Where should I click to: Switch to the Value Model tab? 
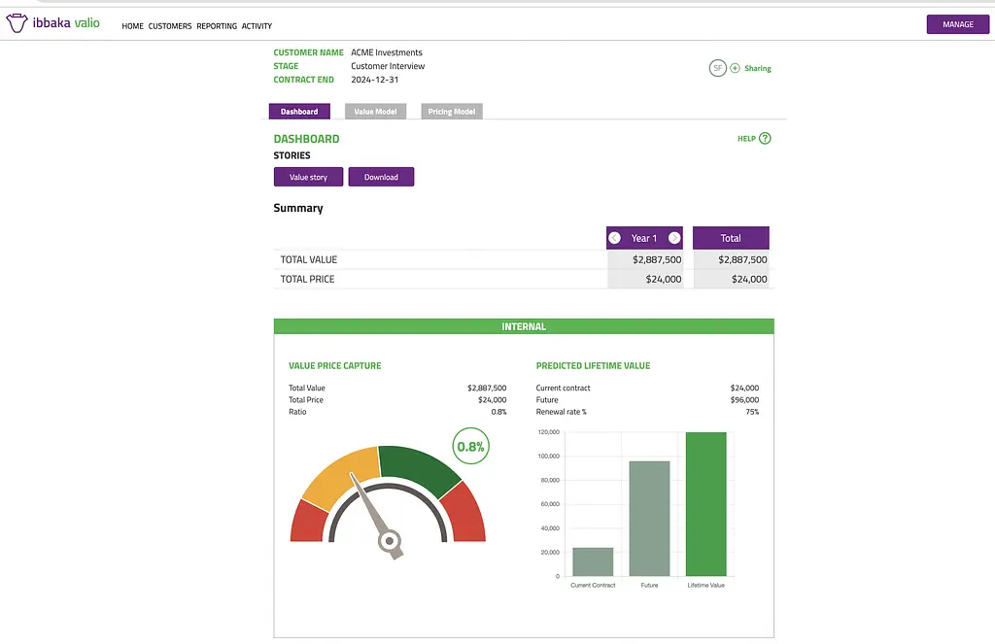(x=375, y=112)
